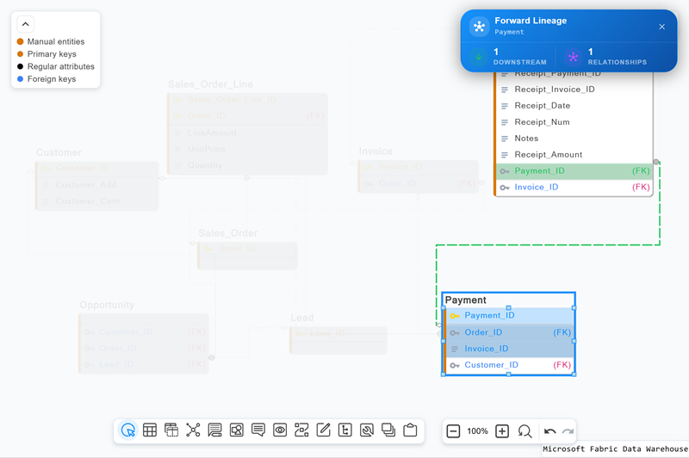689x458 pixels.
Task: Click the dimmed Sales_Order table title
Action: coord(227,233)
